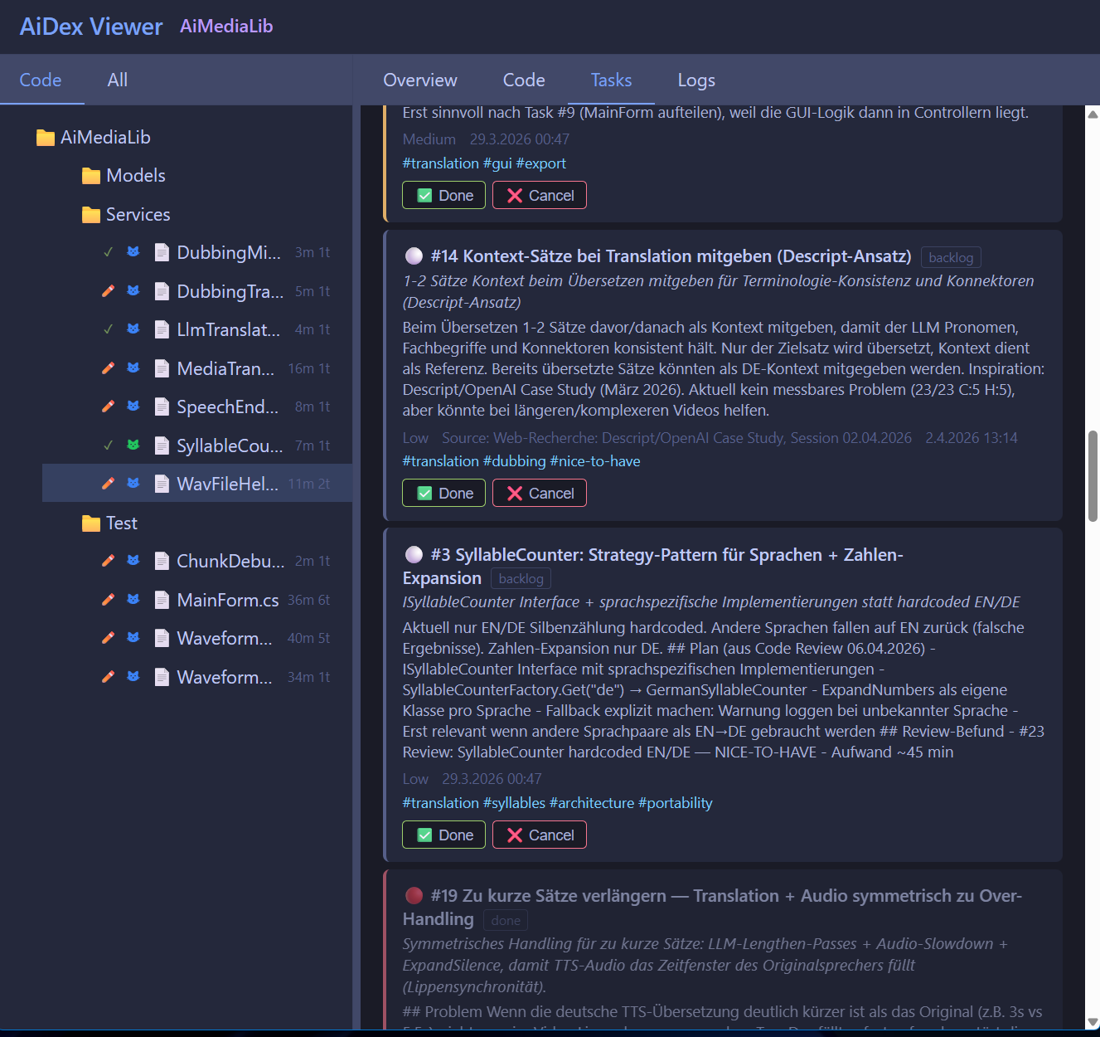1100x1037 pixels.
Task: Click the document icon of MainForm.cs
Action: (162, 599)
